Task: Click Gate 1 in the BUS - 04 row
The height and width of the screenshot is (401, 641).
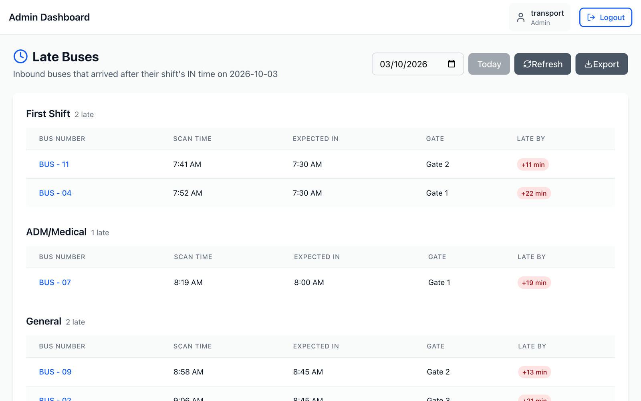Action: tap(437, 193)
